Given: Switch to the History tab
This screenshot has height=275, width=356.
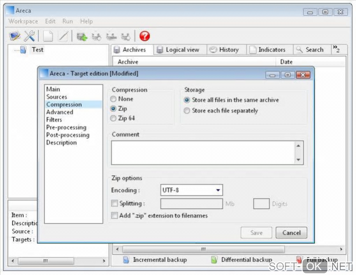Looking at the screenshot, I should tap(227, 50).
